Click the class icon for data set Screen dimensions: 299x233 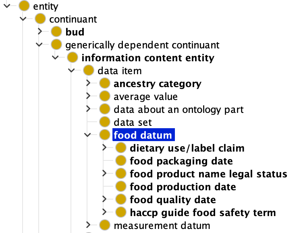pyautogui.click(x=105, y=122)
